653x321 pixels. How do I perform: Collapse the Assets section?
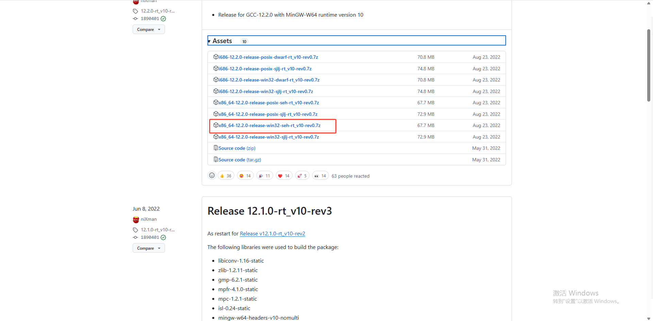pos(209,41)
